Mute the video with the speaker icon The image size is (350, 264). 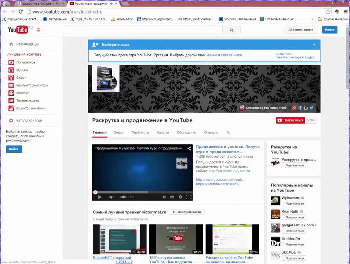pyautogui.click(x=111, y=197)
